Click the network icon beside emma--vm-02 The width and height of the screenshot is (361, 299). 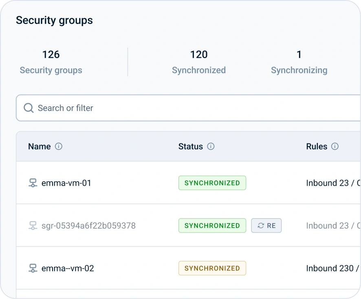(x=33, y=268)
